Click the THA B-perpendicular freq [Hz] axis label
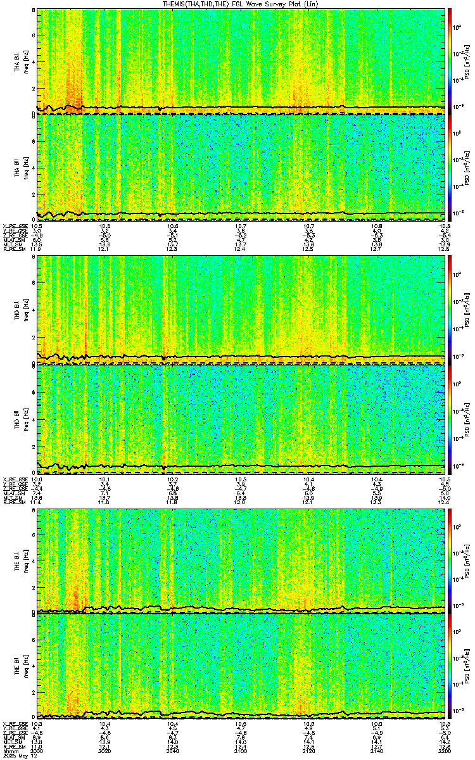Viewport: 475px width, 760px height. [26, 61]
